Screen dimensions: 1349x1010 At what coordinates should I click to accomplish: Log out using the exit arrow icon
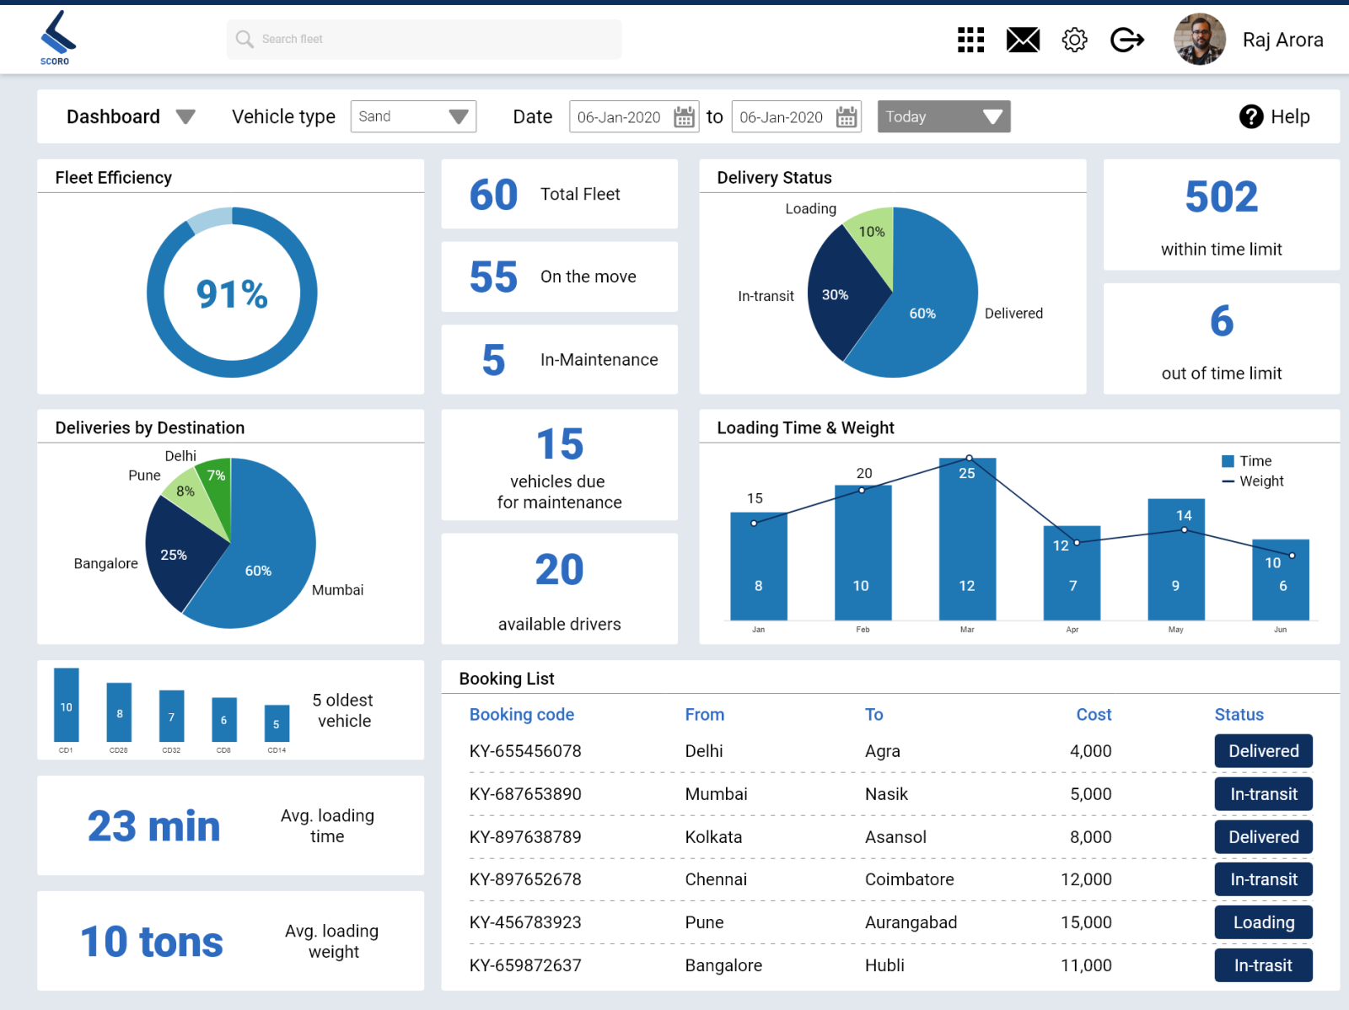(1127, 39)
